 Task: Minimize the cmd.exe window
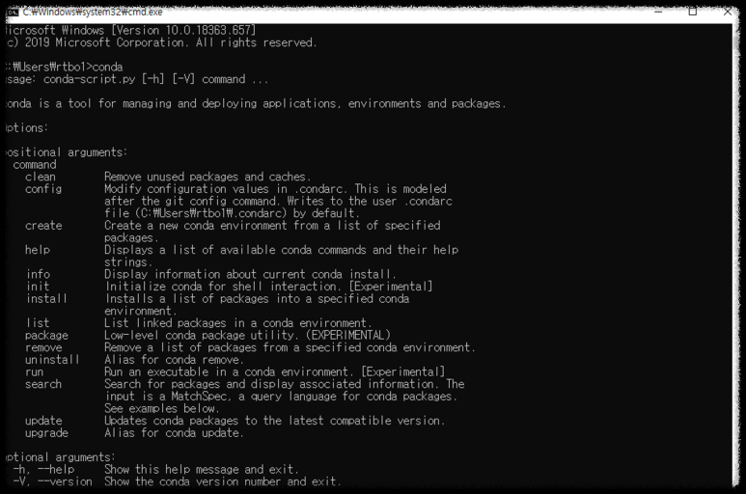658,12
